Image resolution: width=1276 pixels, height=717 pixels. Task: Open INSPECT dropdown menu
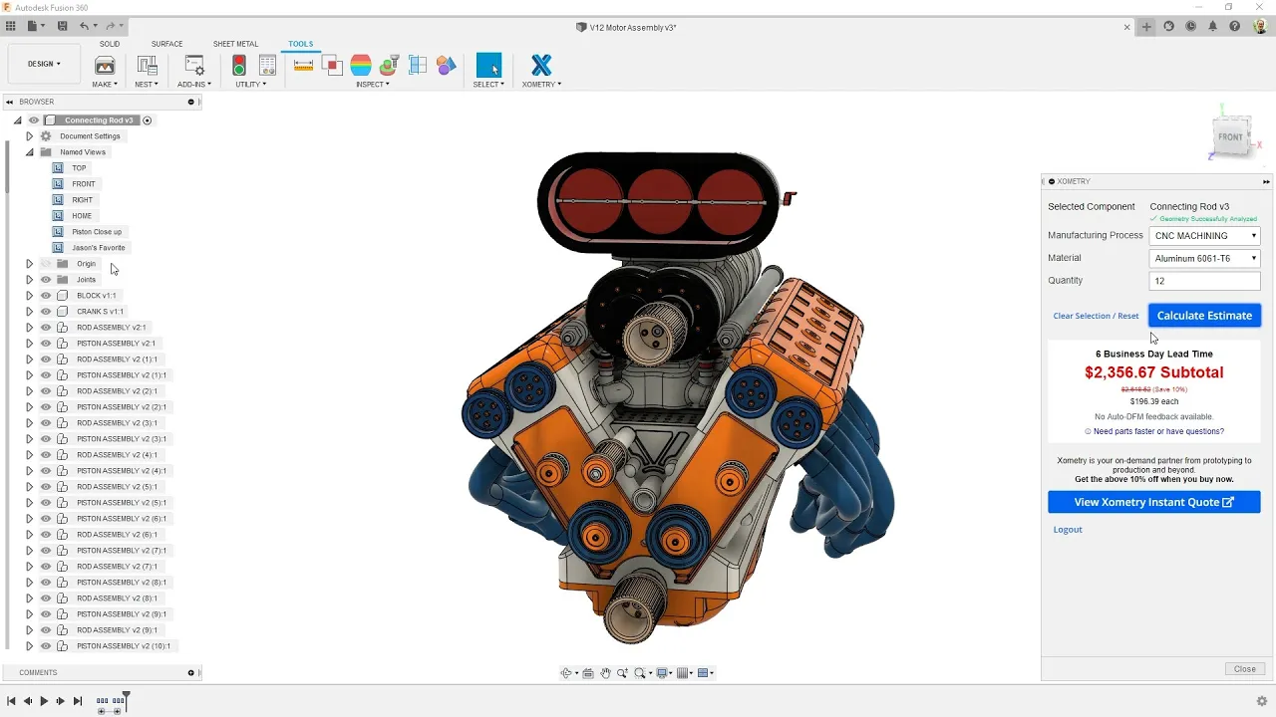(x=372, y=85)
